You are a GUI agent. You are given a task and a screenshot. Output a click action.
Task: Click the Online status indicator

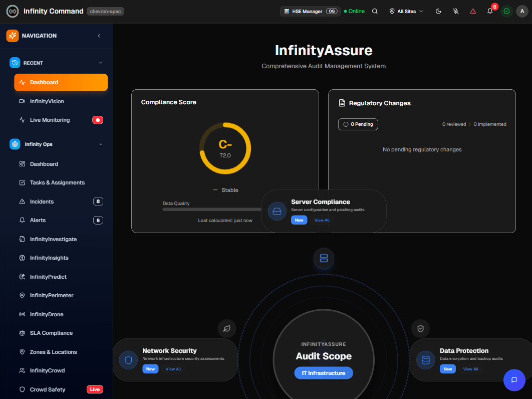click(354, 11)
